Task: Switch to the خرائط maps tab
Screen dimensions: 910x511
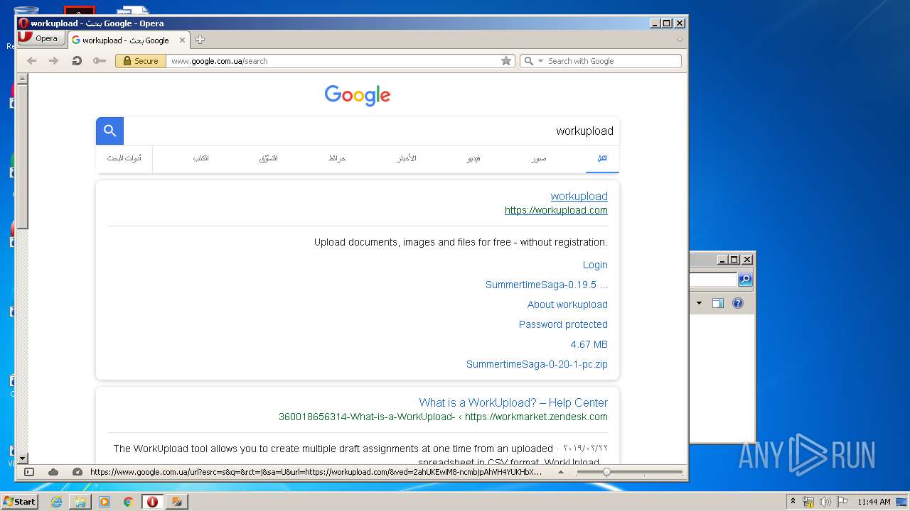Action: point(337,158)
